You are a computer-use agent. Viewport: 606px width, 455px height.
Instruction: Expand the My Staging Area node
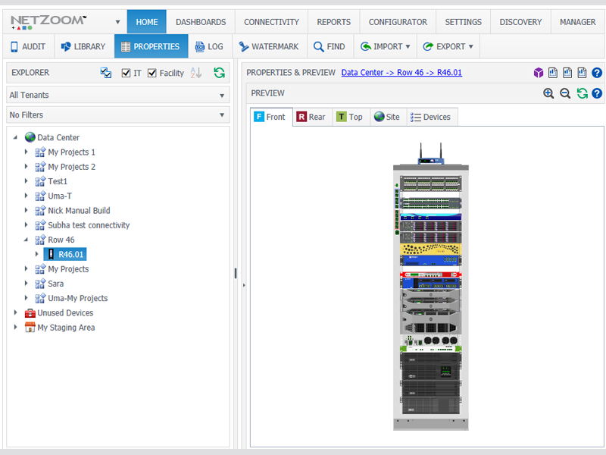coord(15,327)
